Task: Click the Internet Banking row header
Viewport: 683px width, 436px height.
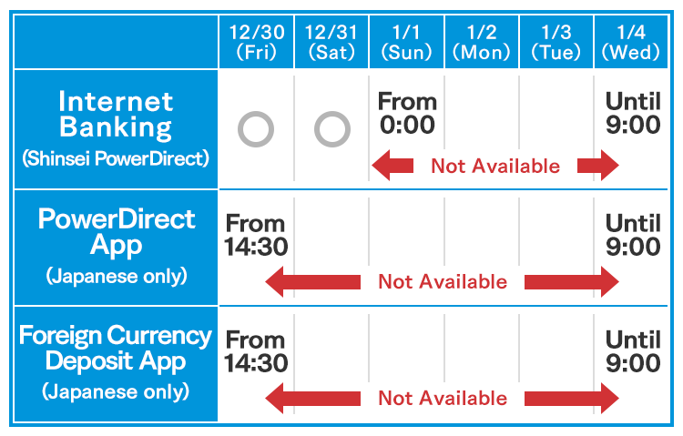Action: click(x=115, y=128)
